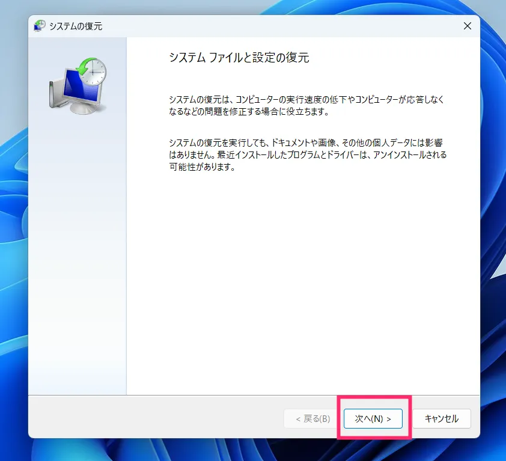
Task: Click the window title システムの復元
Action: (76, 26)
